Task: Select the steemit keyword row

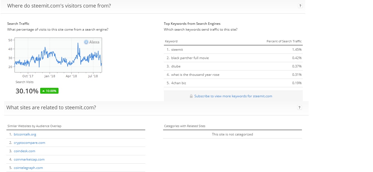Action: point(177,50)
